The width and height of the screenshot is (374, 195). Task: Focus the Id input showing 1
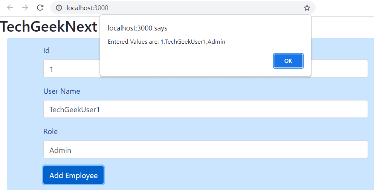pos(72,69)
